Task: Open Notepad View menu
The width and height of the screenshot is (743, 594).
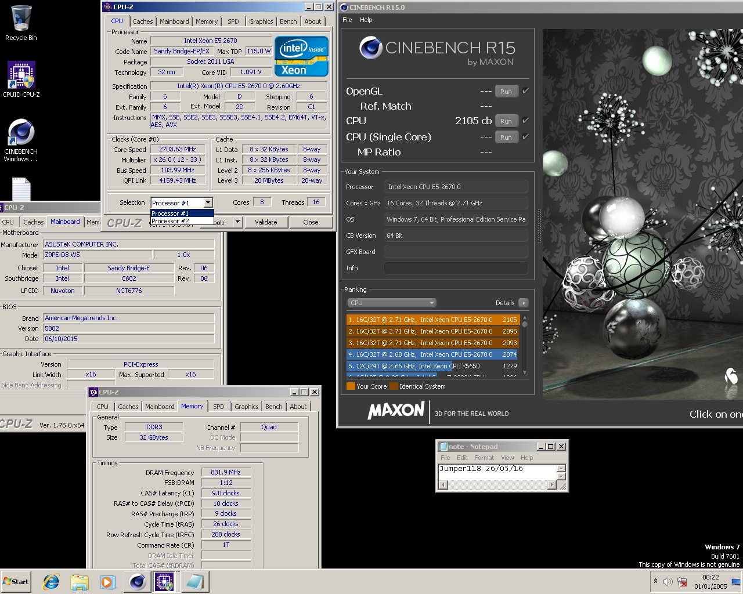Action: pyautogui.click(x=507, y=458)
